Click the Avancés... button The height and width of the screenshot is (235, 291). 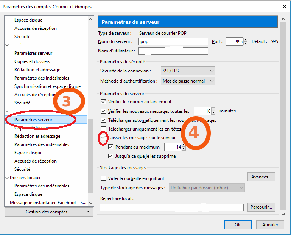click(261, 177)
